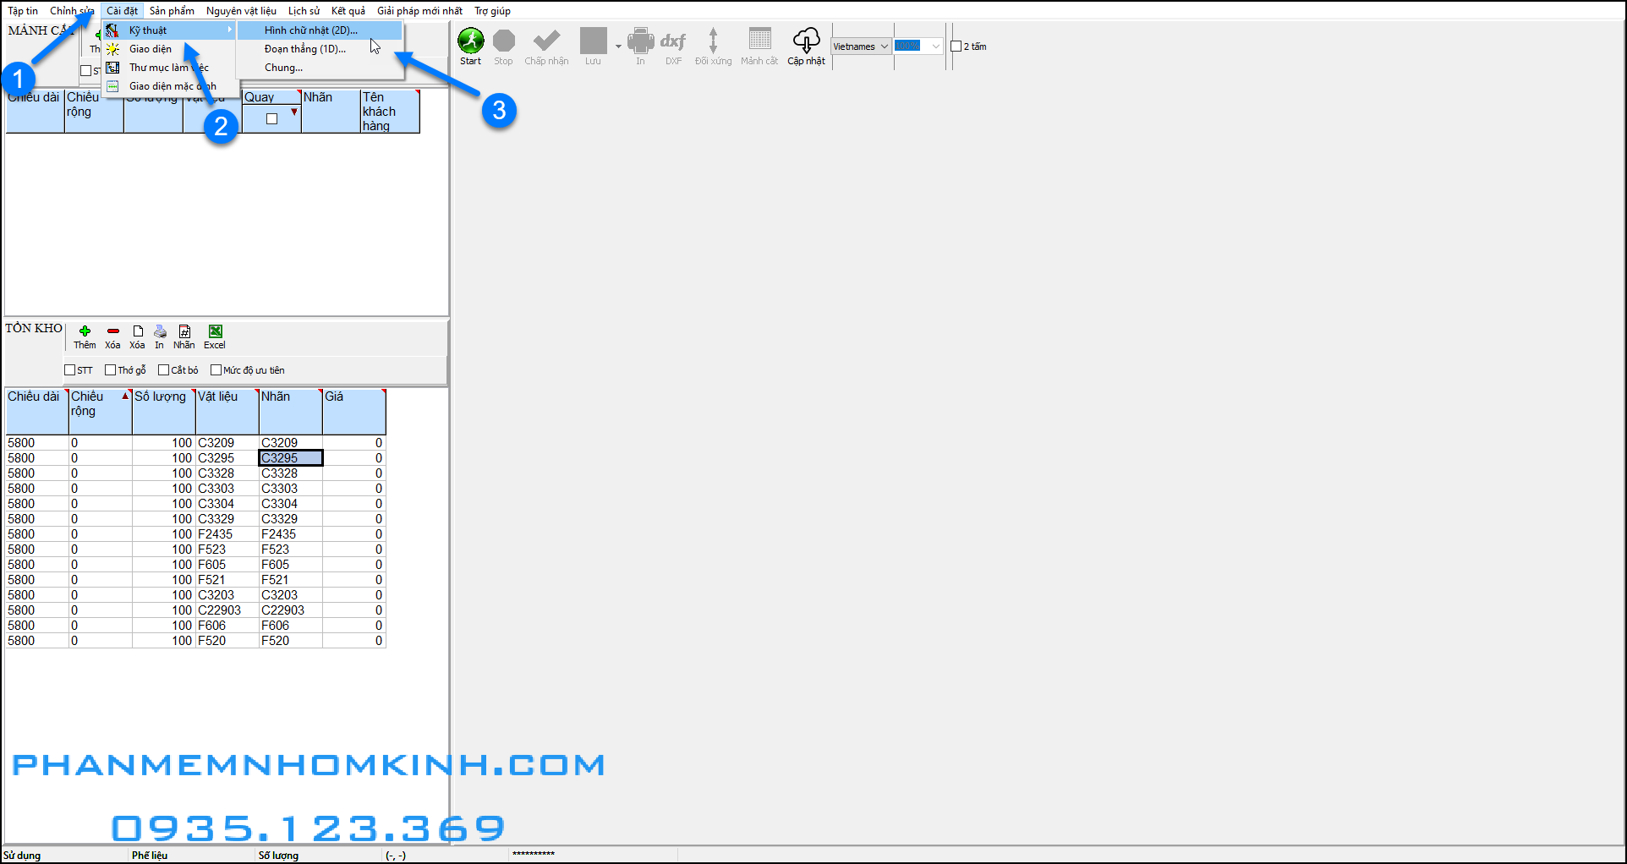Open Nhãn label icon in stock toolbar
This screenshot has height=864, width=1627.
point(184,331)
